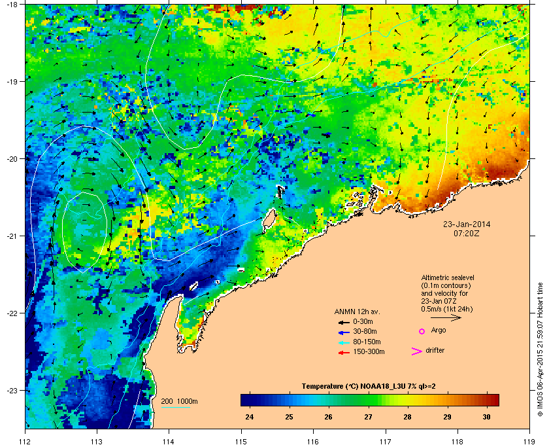
Task: Click the 'drifter' legend label
Action: point(435,350)
